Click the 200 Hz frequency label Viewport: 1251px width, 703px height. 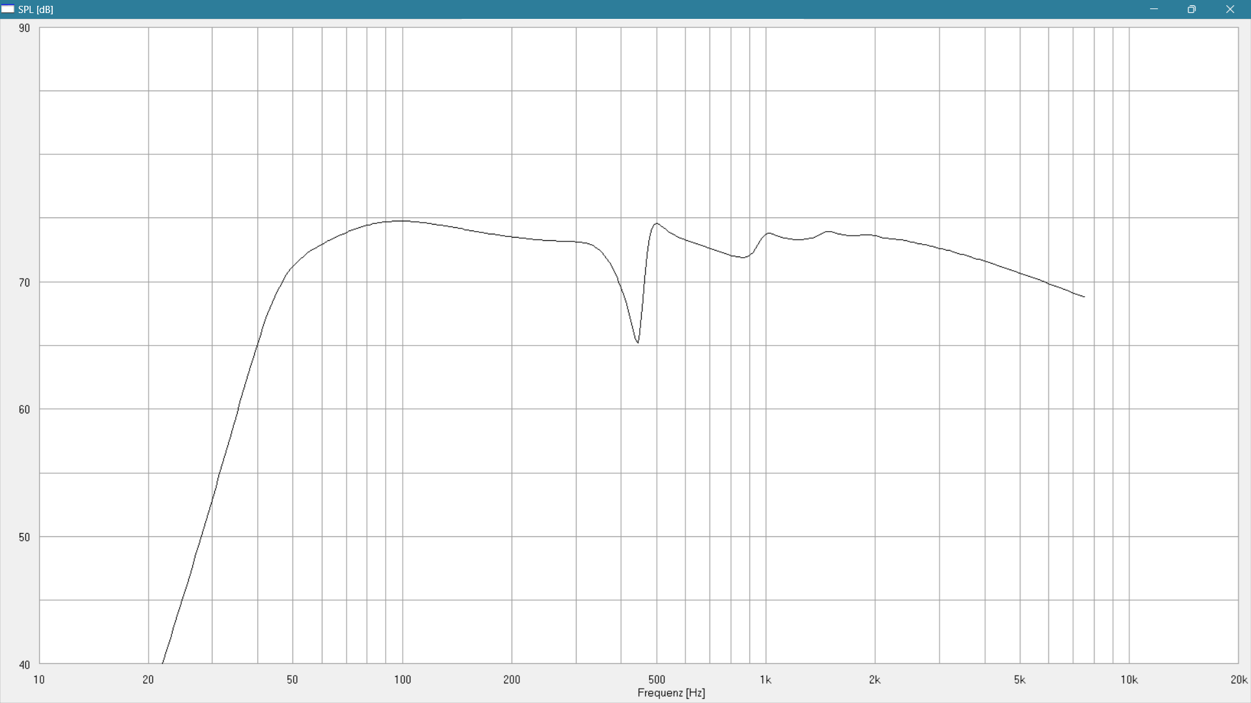(512, 680)
